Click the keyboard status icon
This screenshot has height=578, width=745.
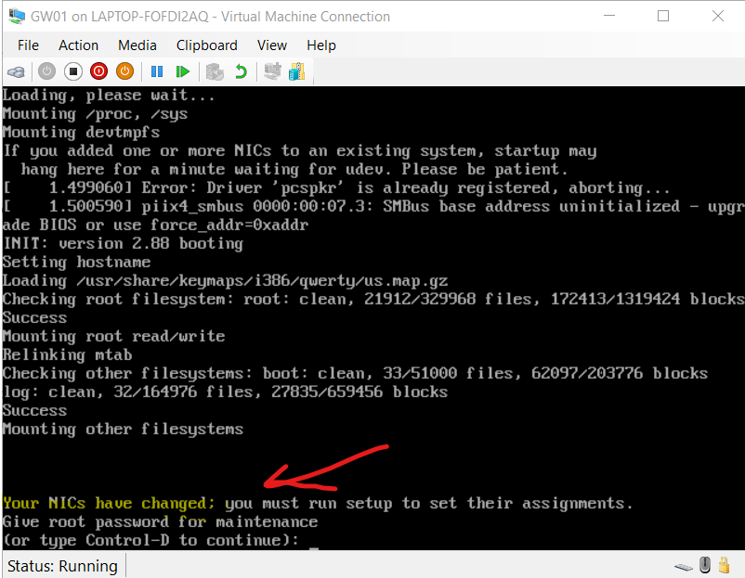pos(684,566)
